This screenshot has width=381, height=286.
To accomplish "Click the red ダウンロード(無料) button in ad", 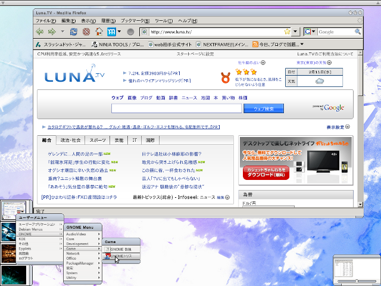I will click(266, 173).
